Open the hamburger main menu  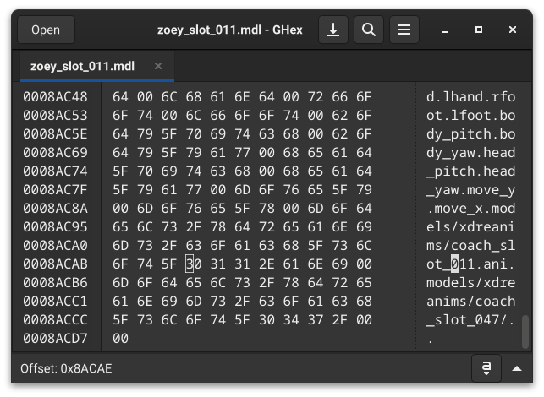click(404, 30)
